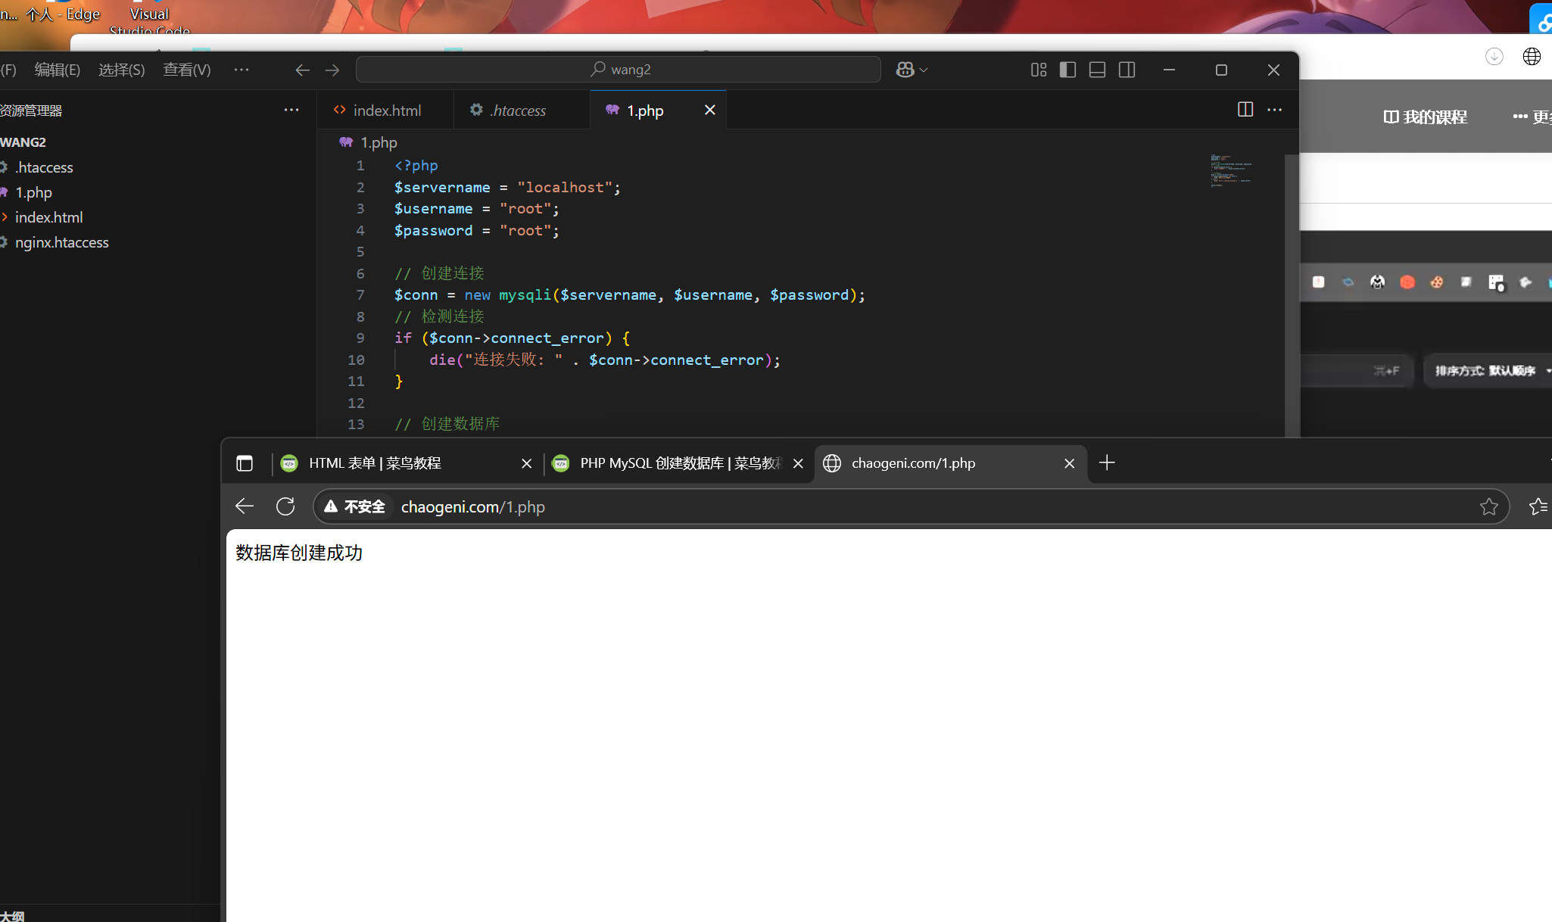Add current page to favorites via star icon
This screenshot has height=922, width=1552.
[1489, 506]
